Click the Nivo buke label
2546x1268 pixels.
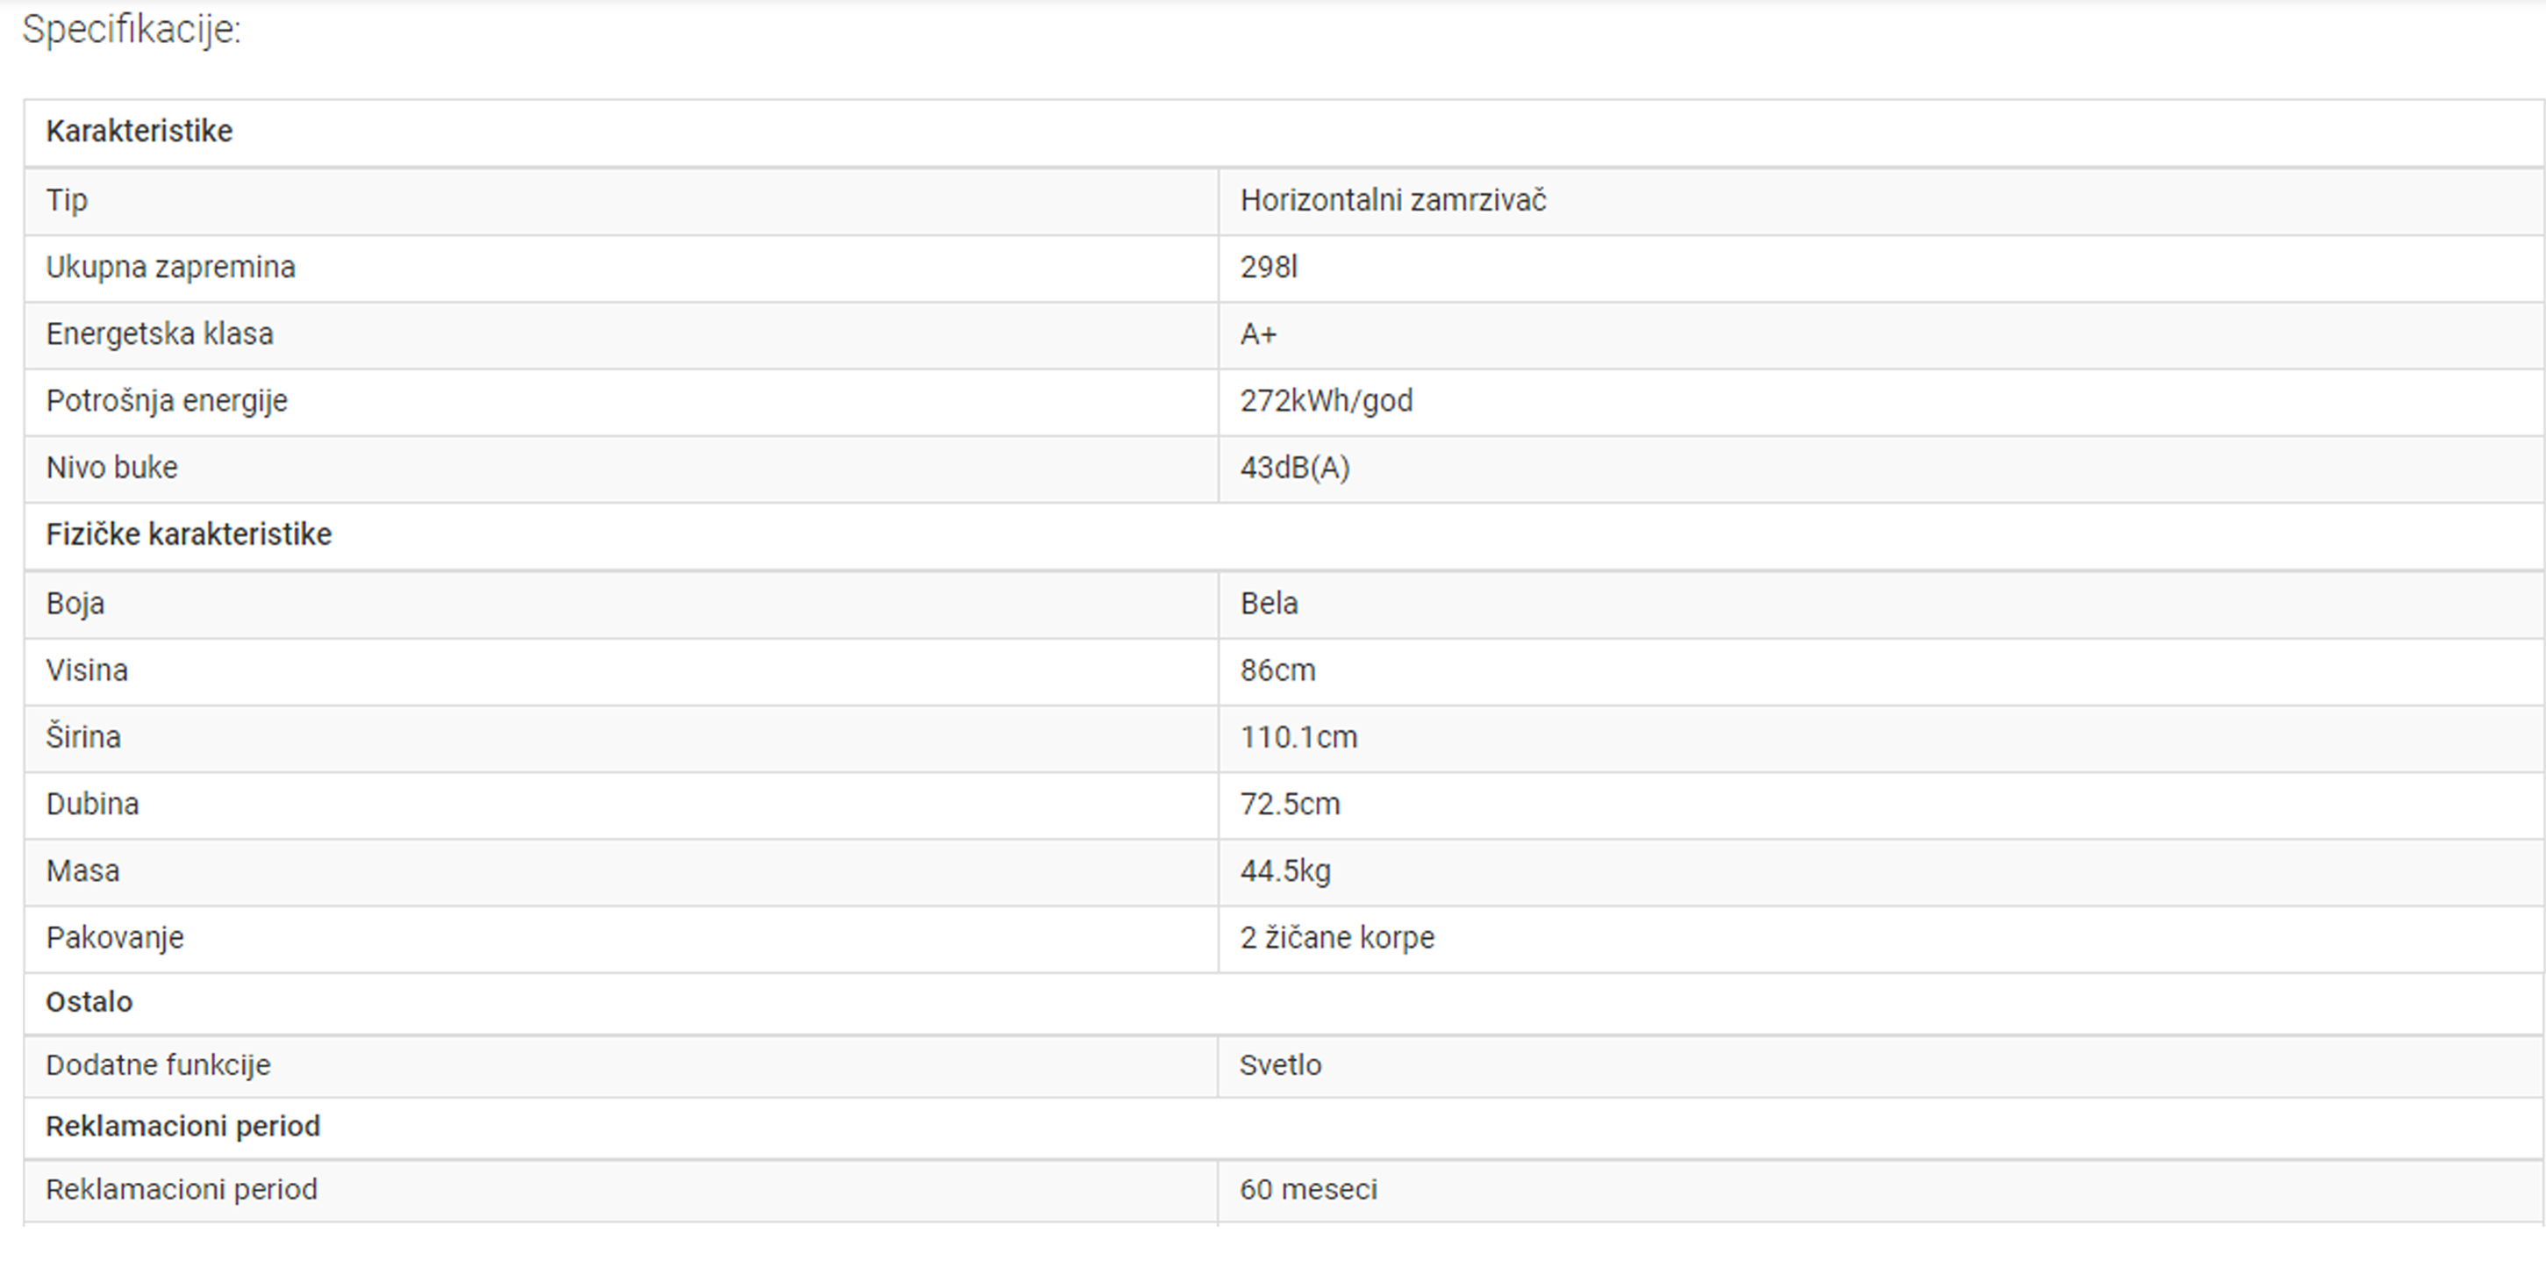(111, 468)
